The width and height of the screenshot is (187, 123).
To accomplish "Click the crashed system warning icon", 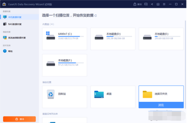I will [x=5, y=38].
